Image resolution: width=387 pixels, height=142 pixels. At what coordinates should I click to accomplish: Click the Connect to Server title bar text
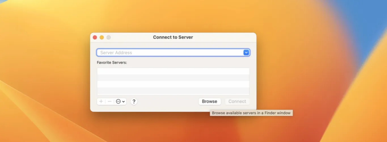(173, 37)
